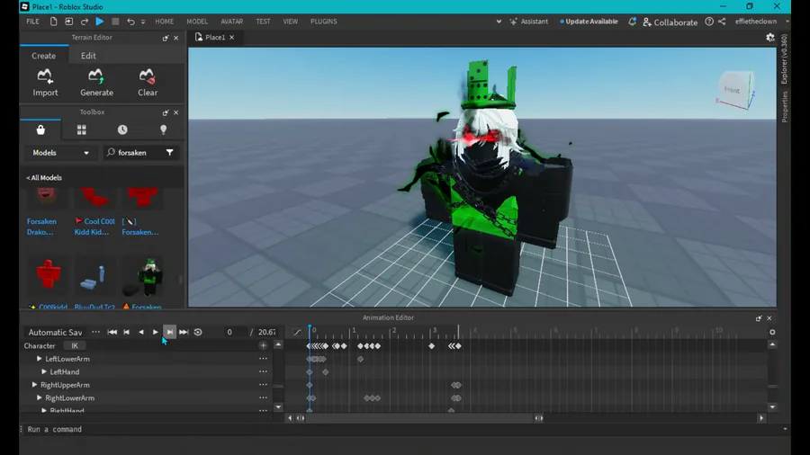Collapse the ribbon with the chevron arrow
The height and width of the screenshot is (455, 810).
(x=499, y=22)
